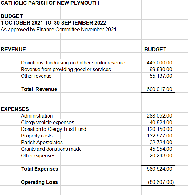Click the 'Total Expenses' label

coord(40,169)
